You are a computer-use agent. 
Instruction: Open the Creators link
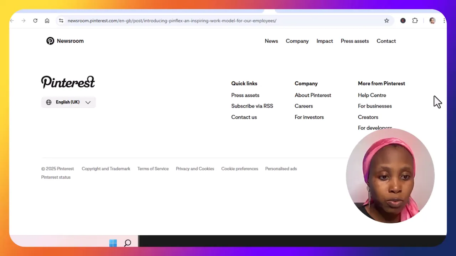368,117
